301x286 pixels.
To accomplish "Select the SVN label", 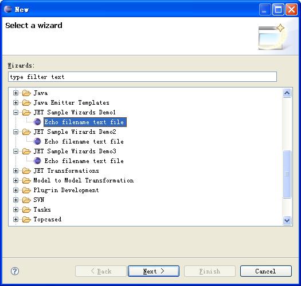I will tap(39, 200).
